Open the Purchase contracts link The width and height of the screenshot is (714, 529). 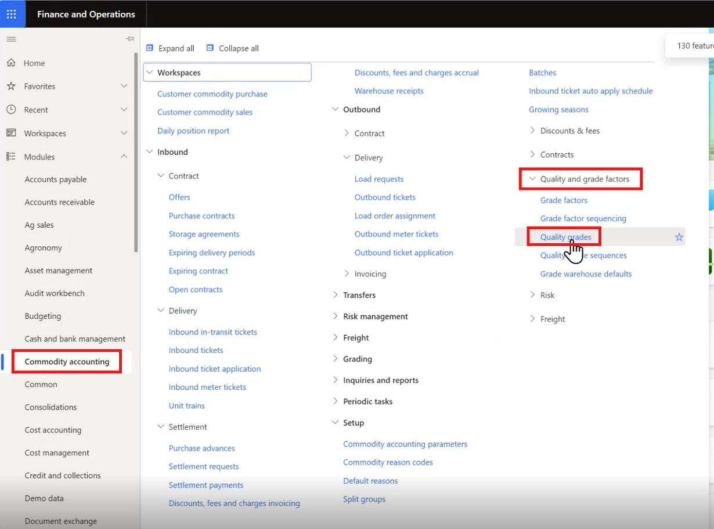pyautogui.click(x=201, y=215)
